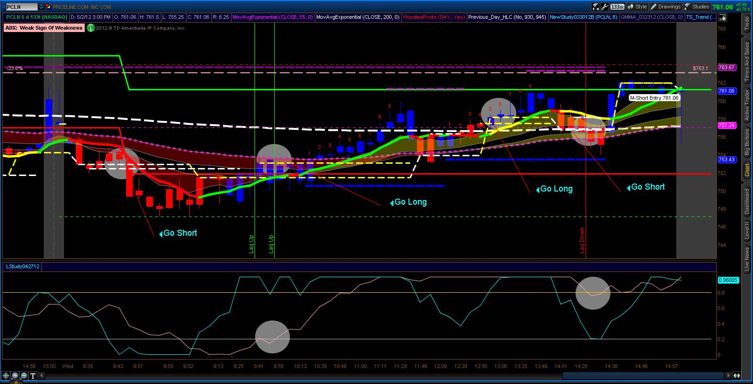Image resolution: width=753 pixels, height=384 pixels.
Task: Click the 0.96005 lower study value bubble
Action: [x=729, y=280]
